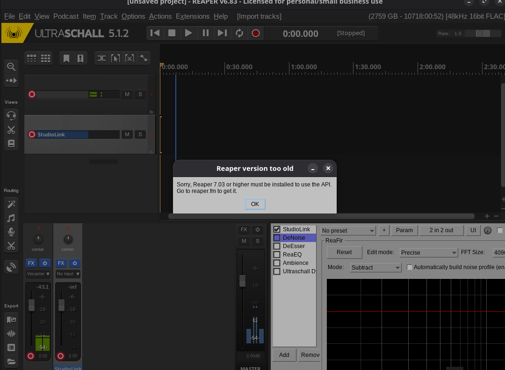Arm record on the StudioLink track
The image size is (505, 370).
[32, 135]
